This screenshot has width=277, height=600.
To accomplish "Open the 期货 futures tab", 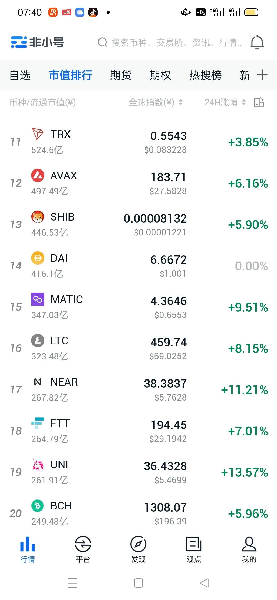I will (121, 75).
